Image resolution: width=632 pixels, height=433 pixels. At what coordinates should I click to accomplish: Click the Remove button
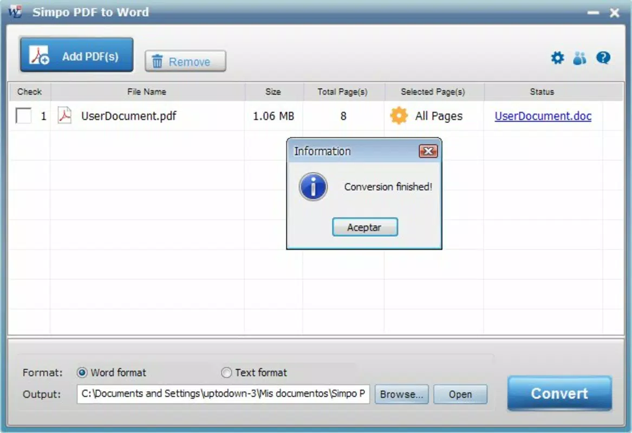coord(185,62)
